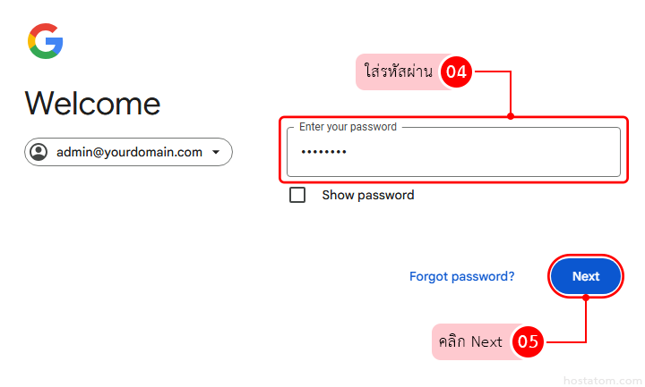Click the Google logo
Image resolution: width=645 pixels, height=387 pixels.
[x=46, y=41]
